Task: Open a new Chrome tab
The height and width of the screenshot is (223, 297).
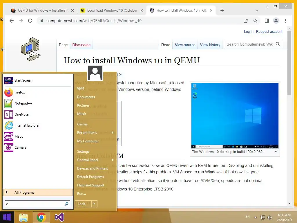Action: [x=222, y=10]
